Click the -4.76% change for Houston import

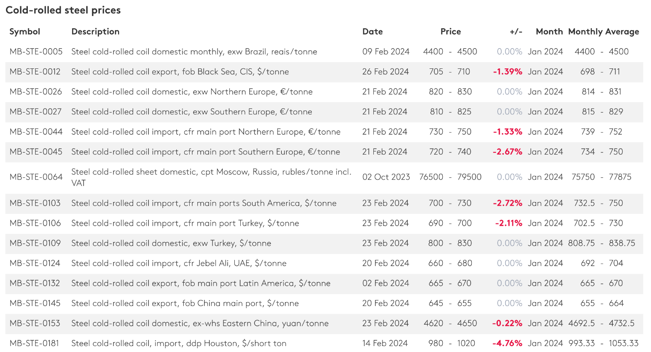(507, 343)
